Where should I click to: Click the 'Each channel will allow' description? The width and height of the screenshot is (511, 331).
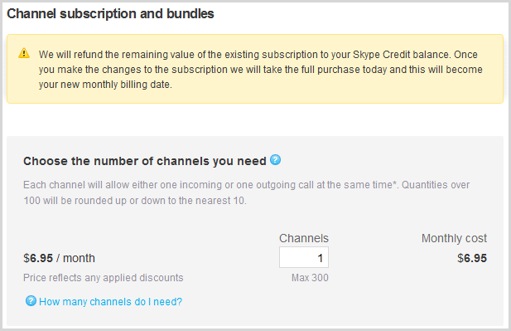(246, 192)
